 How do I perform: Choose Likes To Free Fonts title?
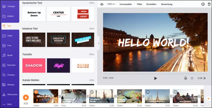34,40
